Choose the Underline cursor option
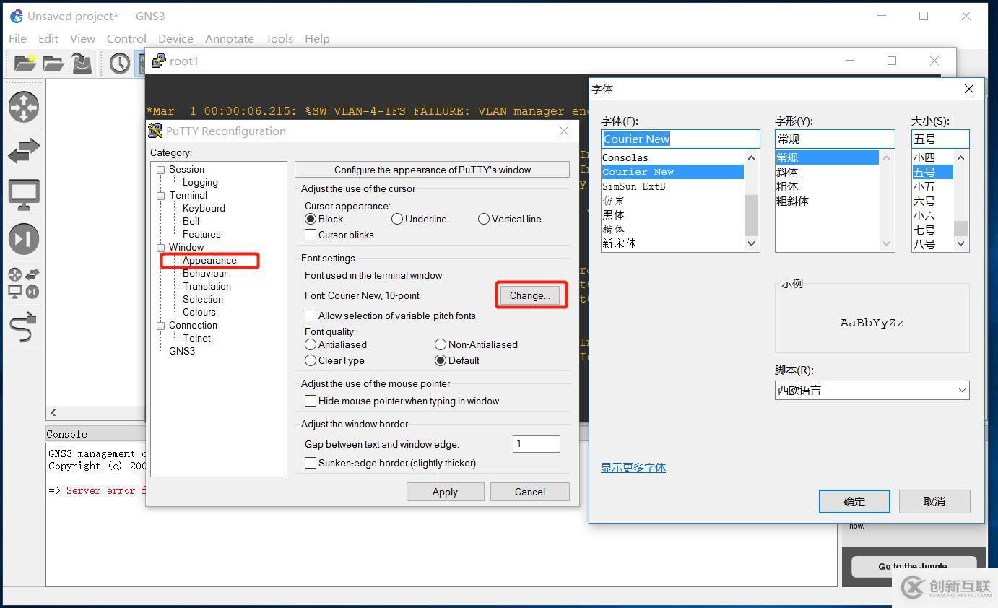This screenshot has width=998, height=608. tap(397, 219)
